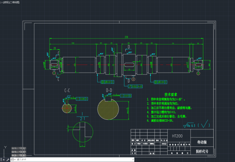Select the C-C section label

pos(67,90)
